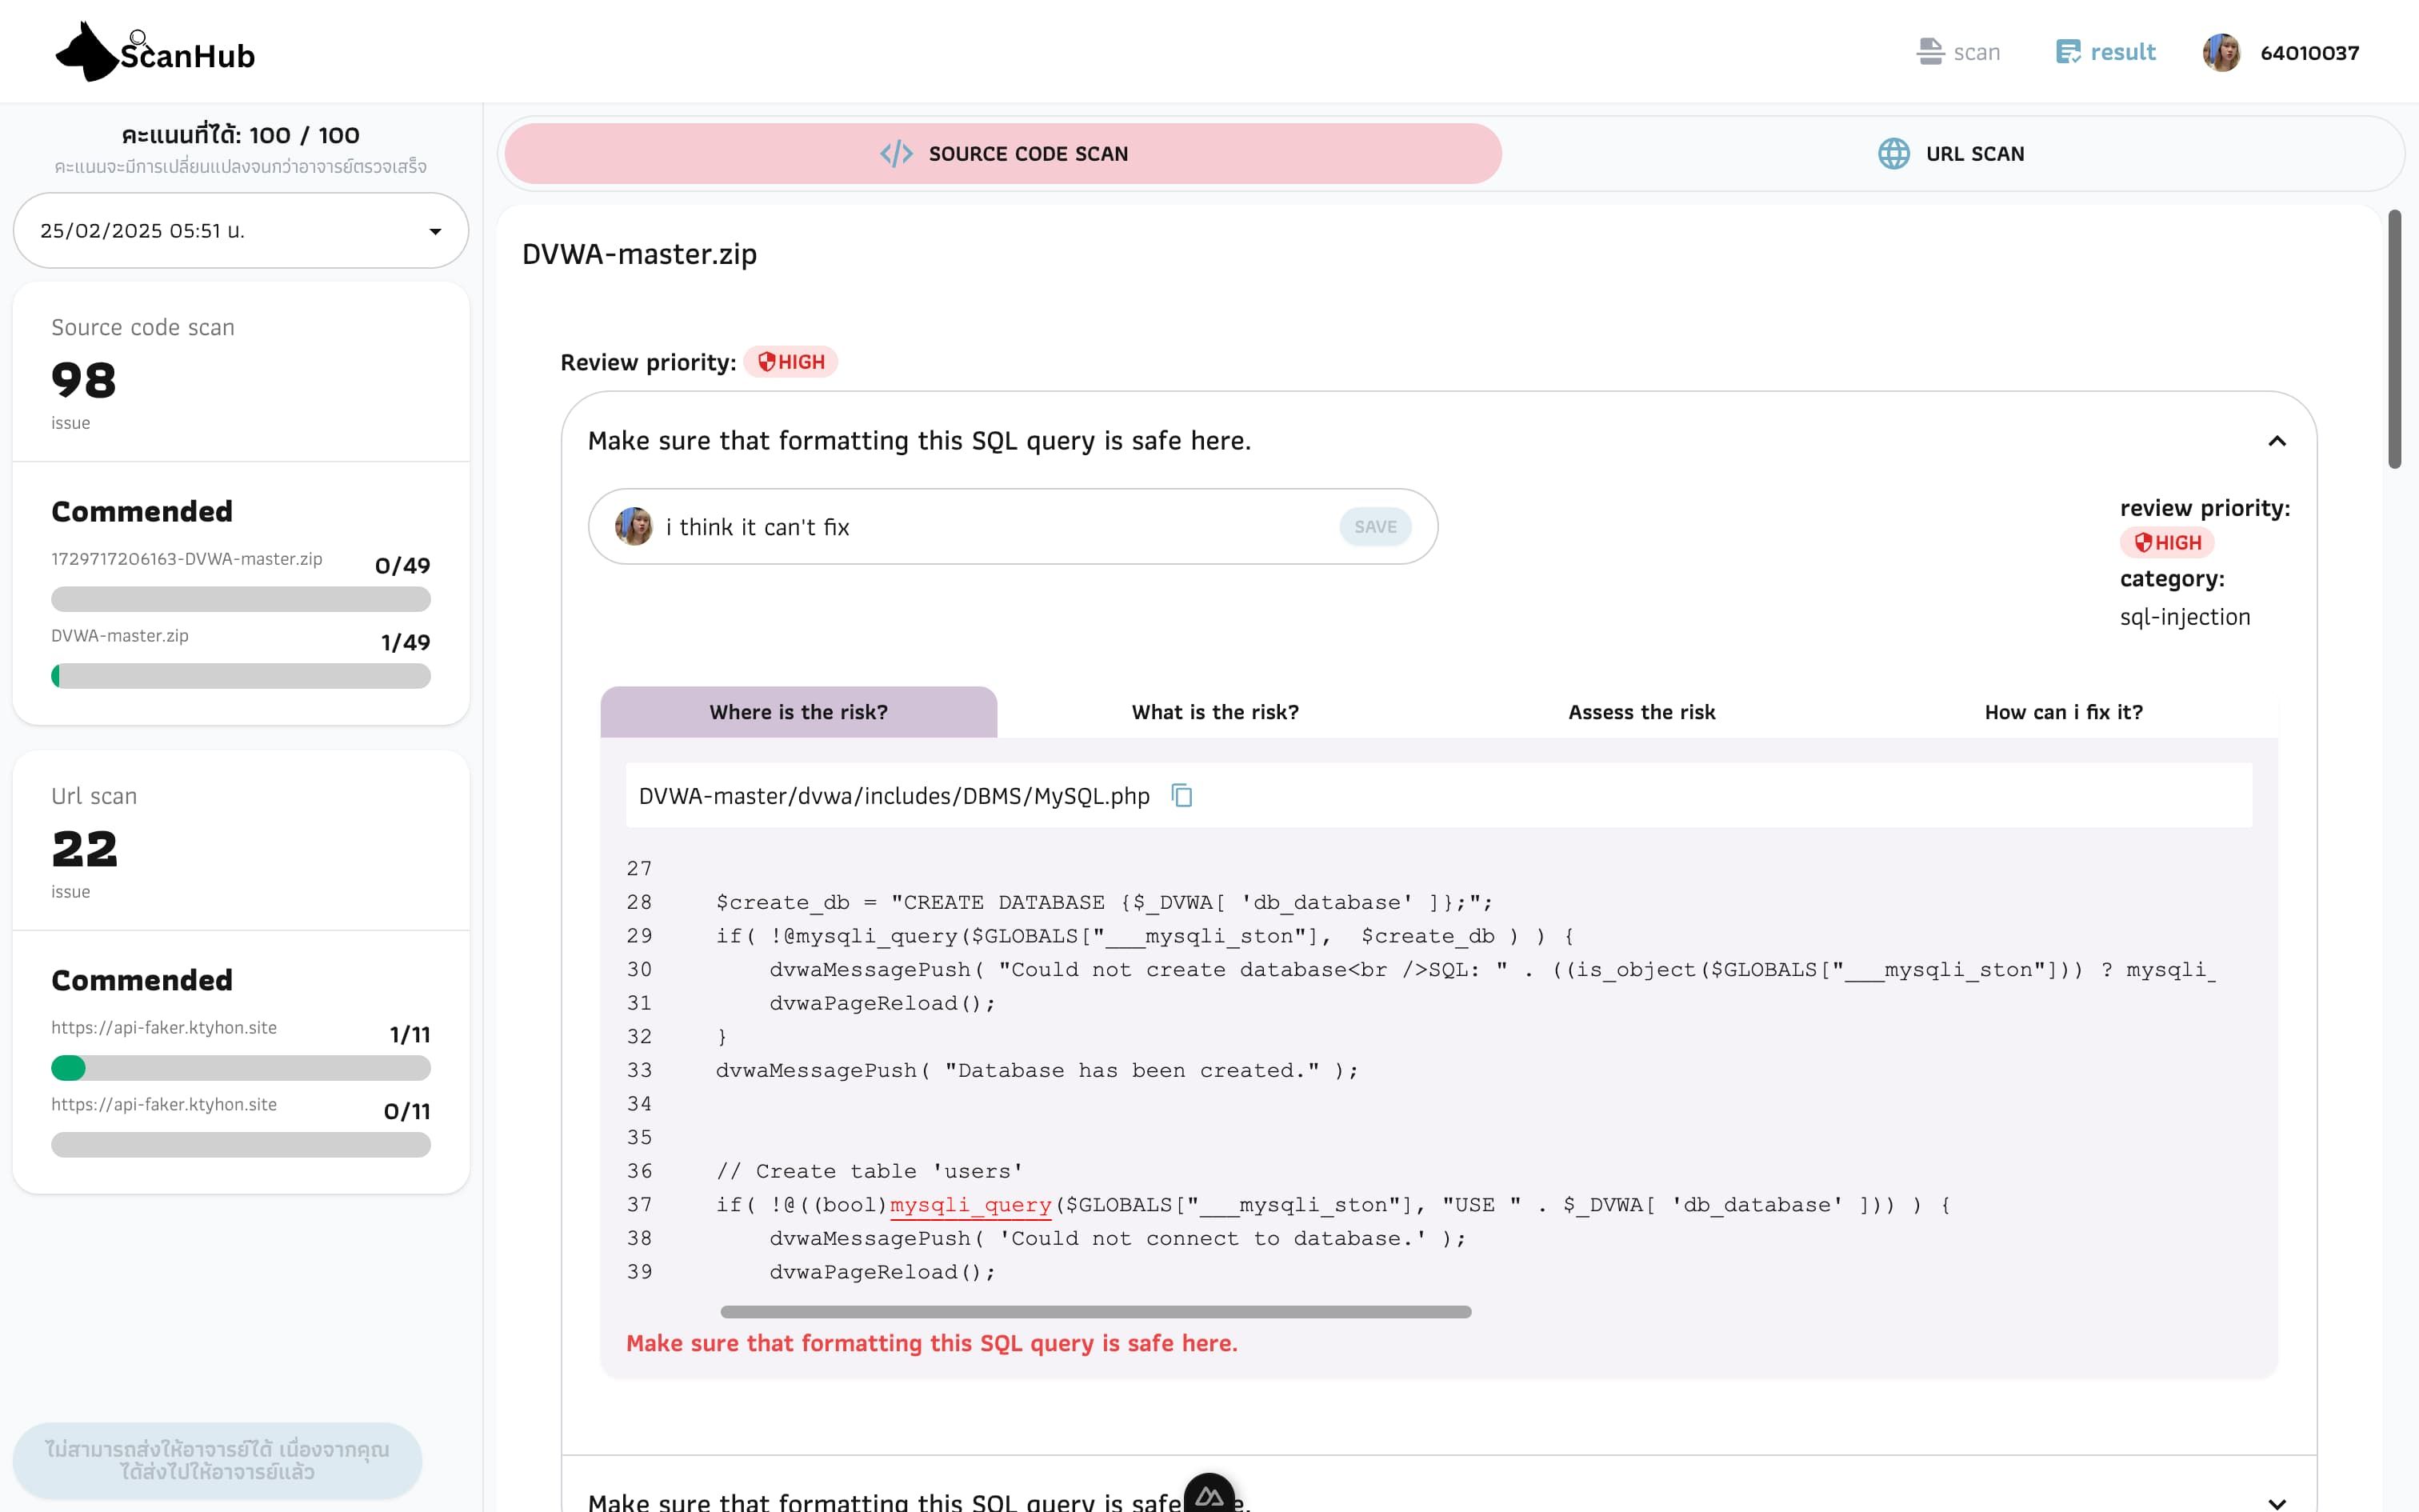Click the HIGH shield badge beside Review priority

(x=790, y=362)
